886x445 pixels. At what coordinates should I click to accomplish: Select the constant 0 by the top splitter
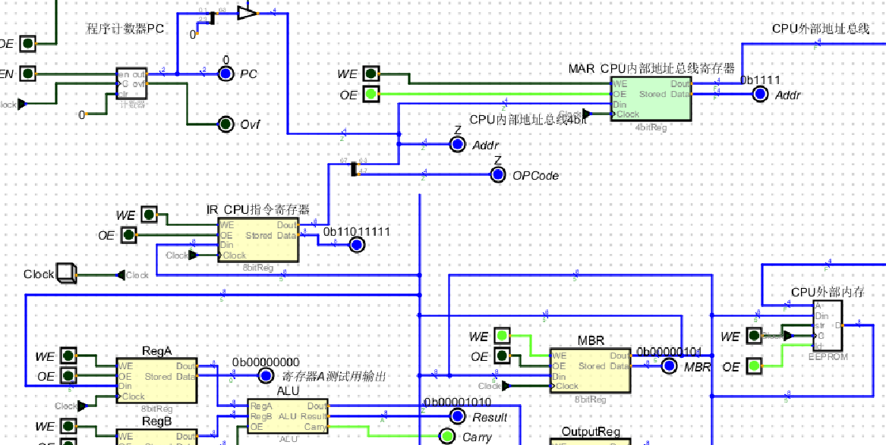[194, 34]
